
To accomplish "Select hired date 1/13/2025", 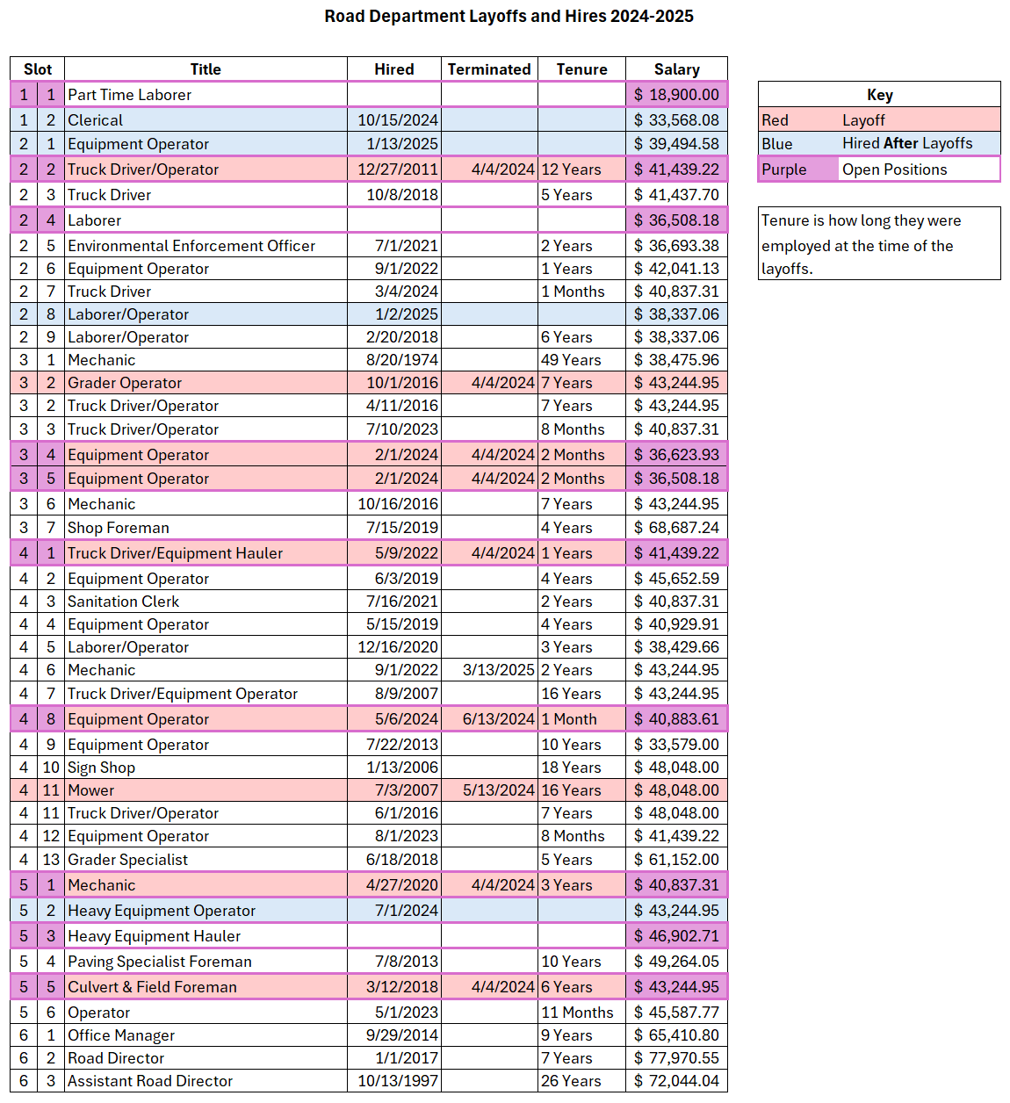I will 394,144.
